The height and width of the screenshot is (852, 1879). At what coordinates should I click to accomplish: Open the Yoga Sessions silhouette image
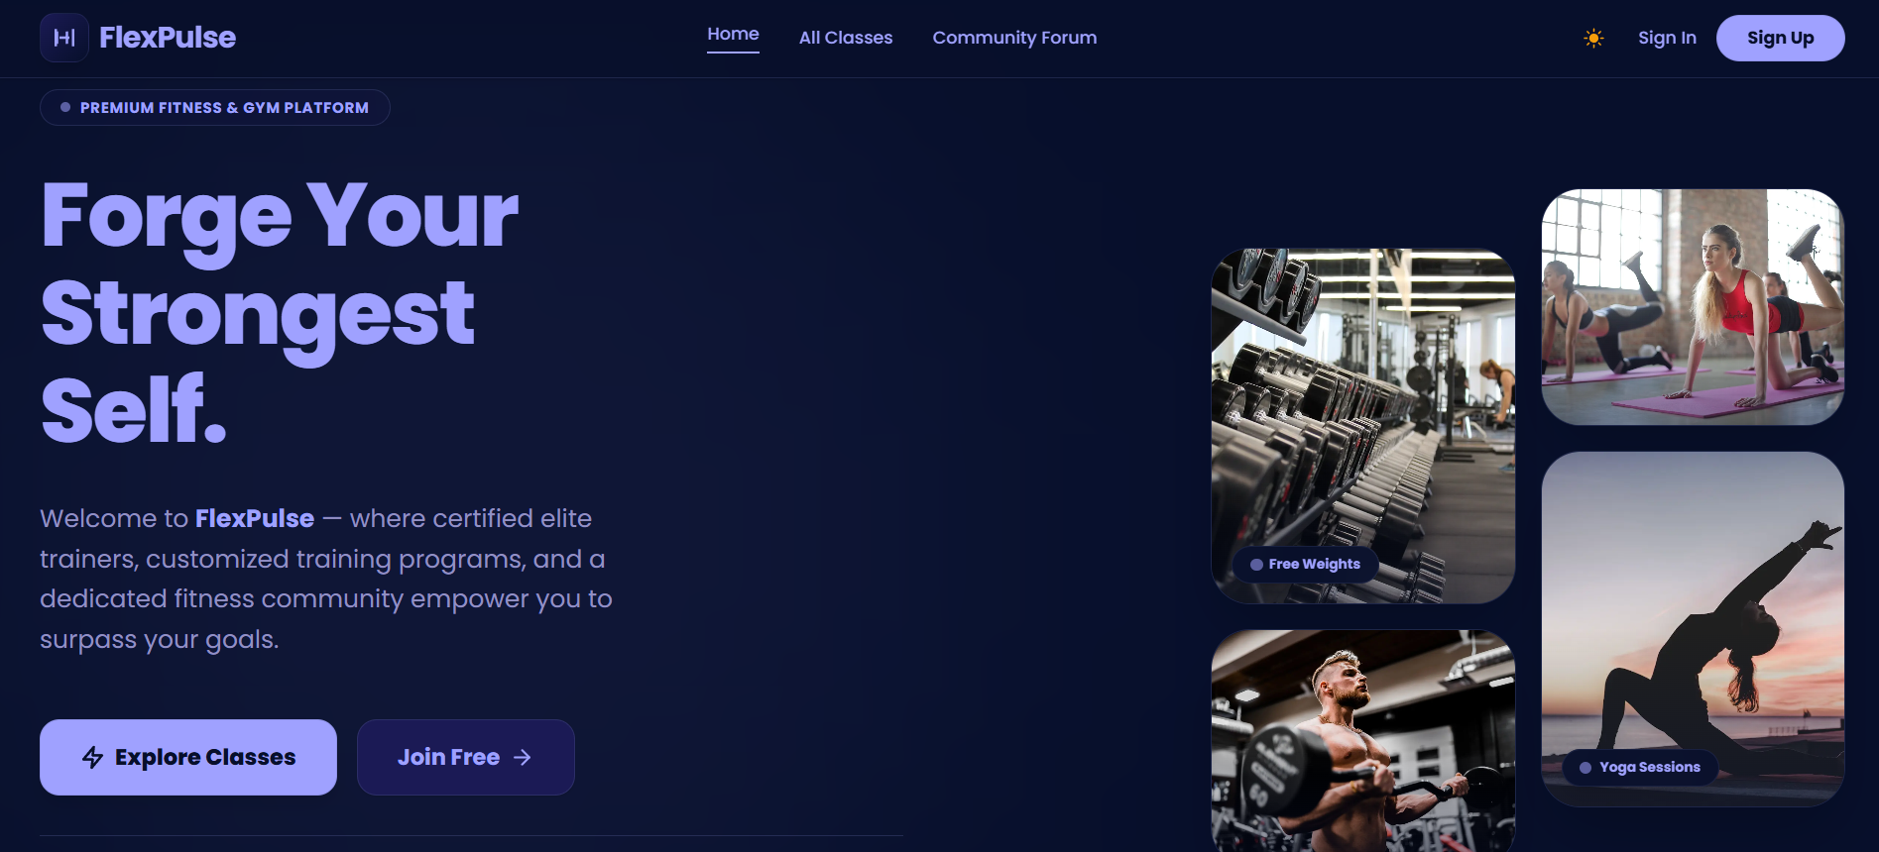[1693, 629]
